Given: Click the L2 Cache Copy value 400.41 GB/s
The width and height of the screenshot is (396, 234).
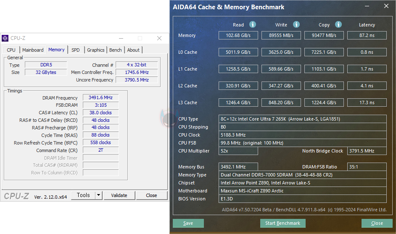Looking at the screenshot, I should pos(324,86).
